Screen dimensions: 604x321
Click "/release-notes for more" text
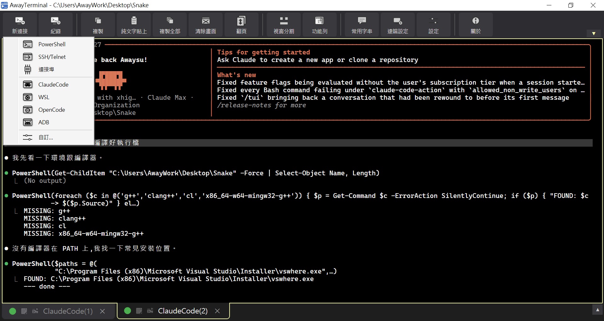261,105
